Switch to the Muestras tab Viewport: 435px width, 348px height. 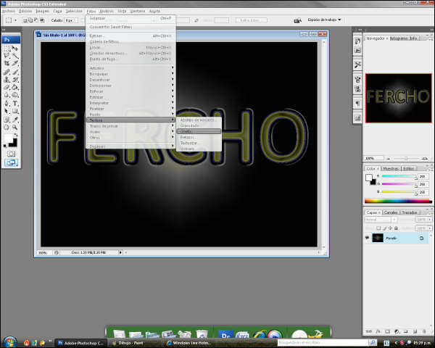tap(391, 168)
